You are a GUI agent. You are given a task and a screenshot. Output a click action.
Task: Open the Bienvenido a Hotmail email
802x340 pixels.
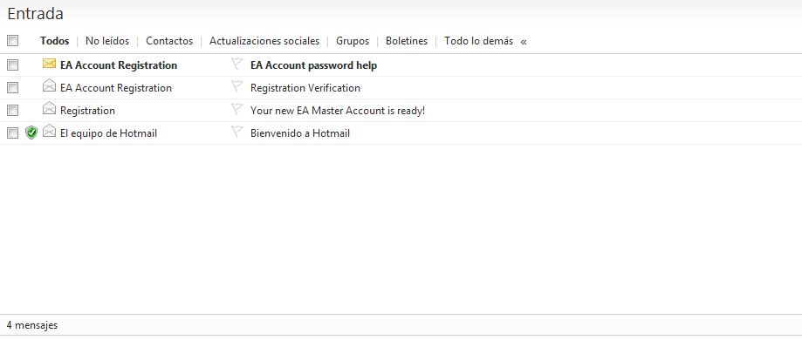300,133
